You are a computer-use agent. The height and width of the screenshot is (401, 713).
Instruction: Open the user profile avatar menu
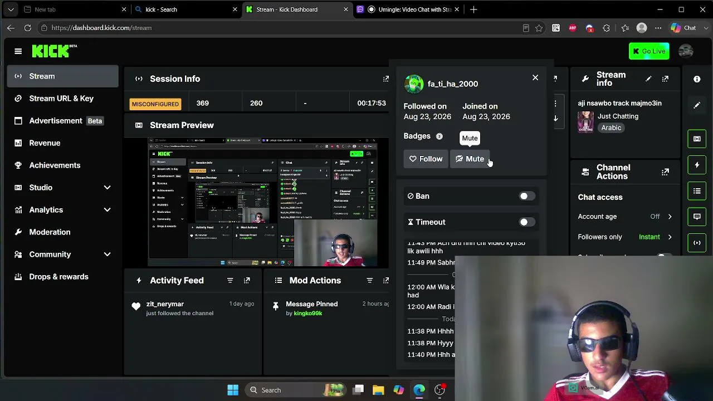686,51
